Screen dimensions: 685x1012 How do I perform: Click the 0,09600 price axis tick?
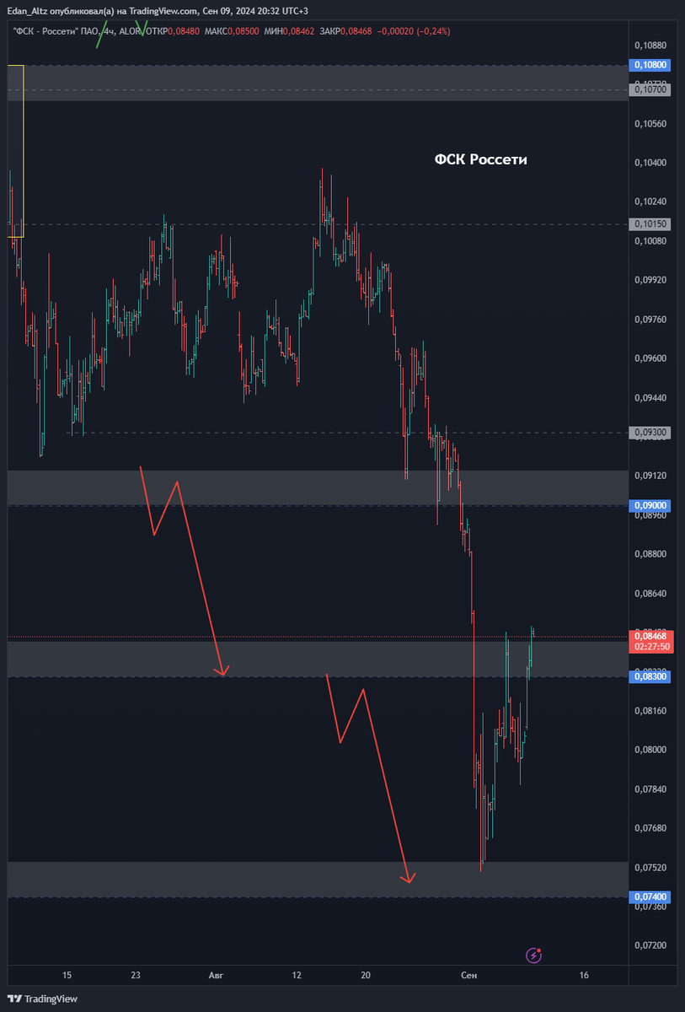coord(650,358)
